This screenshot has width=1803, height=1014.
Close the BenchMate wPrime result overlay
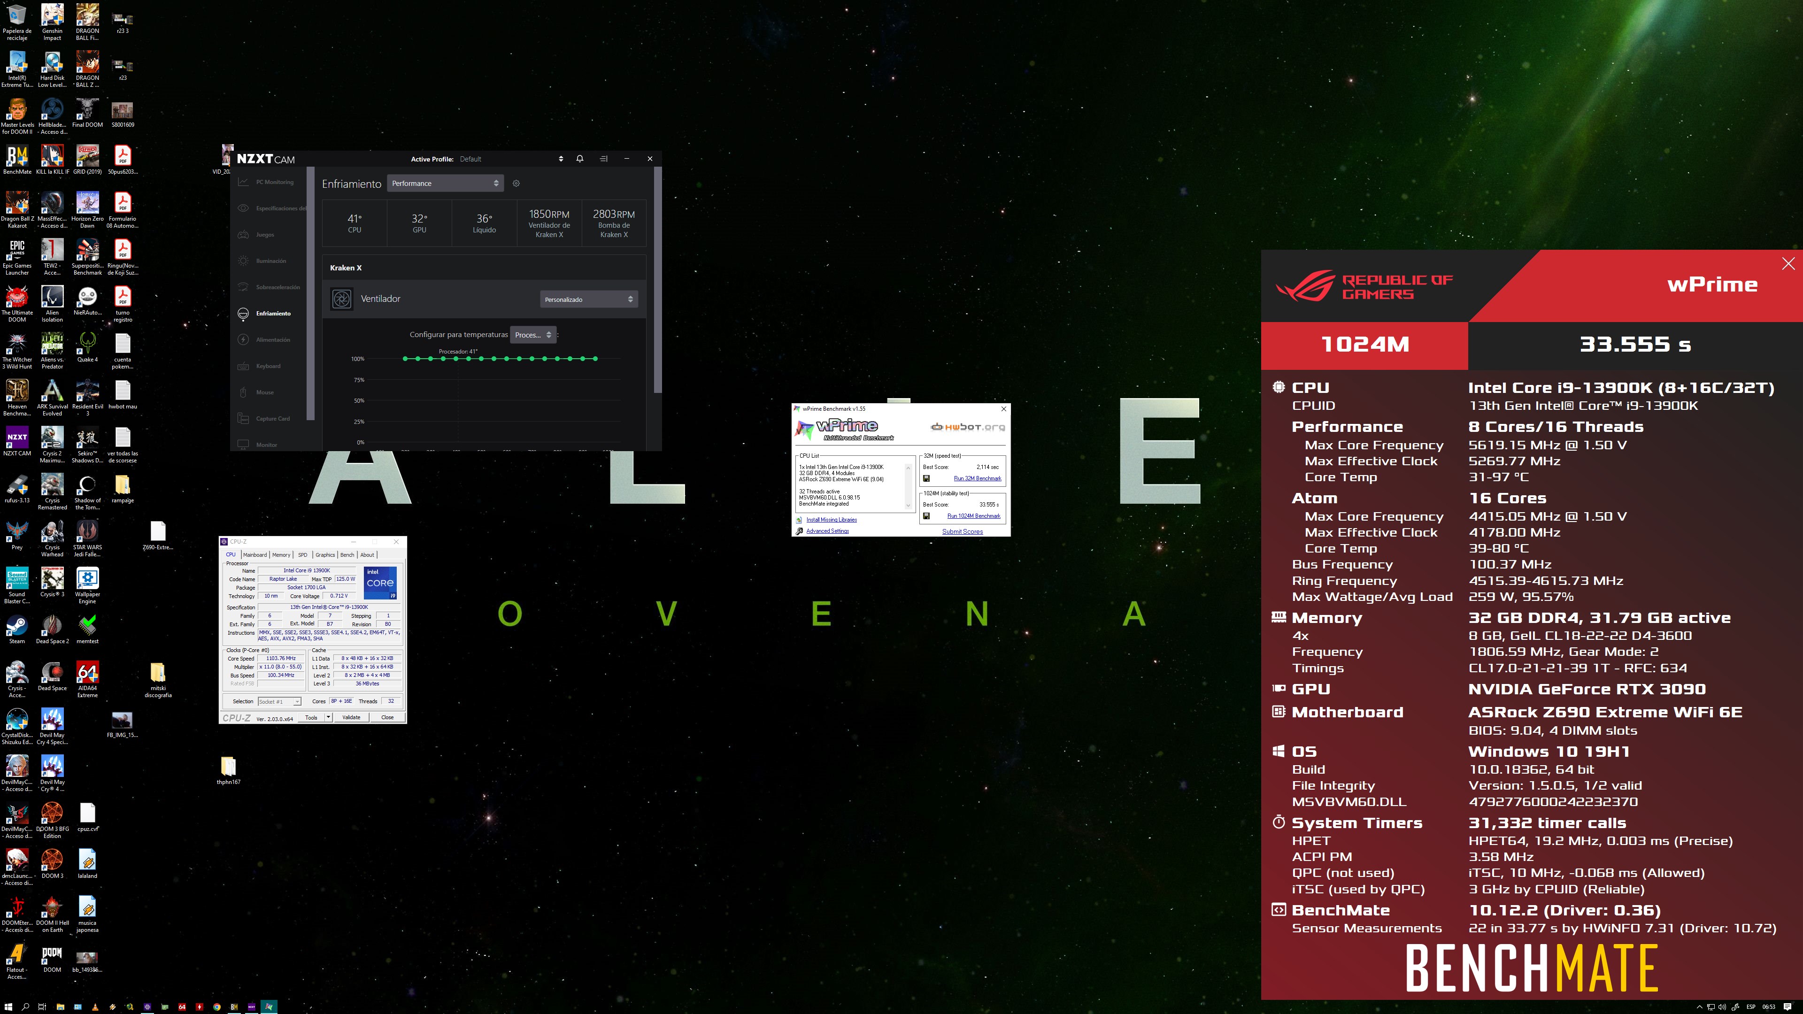tap(1788, 264)
